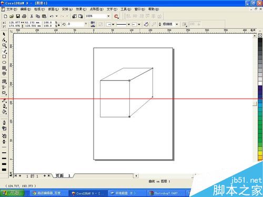Toggle the lock ratio padlock
The height and width of the screenshot is (197, 263).
pyautogui.click(x=59, y=25)
